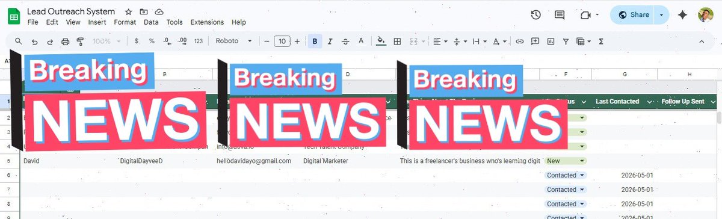Collapse the toolbar with chevron
This screenshot has width=722, height=219.
tap(702, 42)
